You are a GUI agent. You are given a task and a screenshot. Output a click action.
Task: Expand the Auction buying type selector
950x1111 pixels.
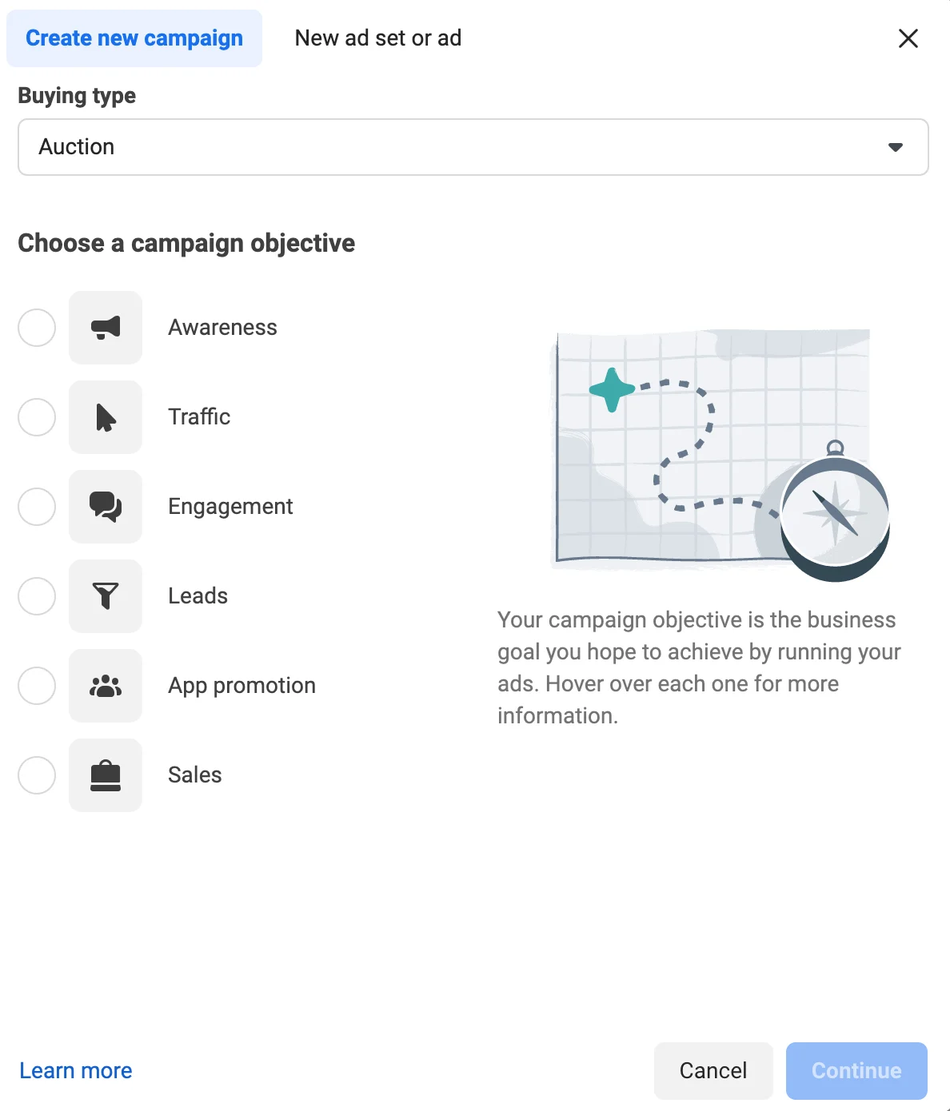coord(473,147)
